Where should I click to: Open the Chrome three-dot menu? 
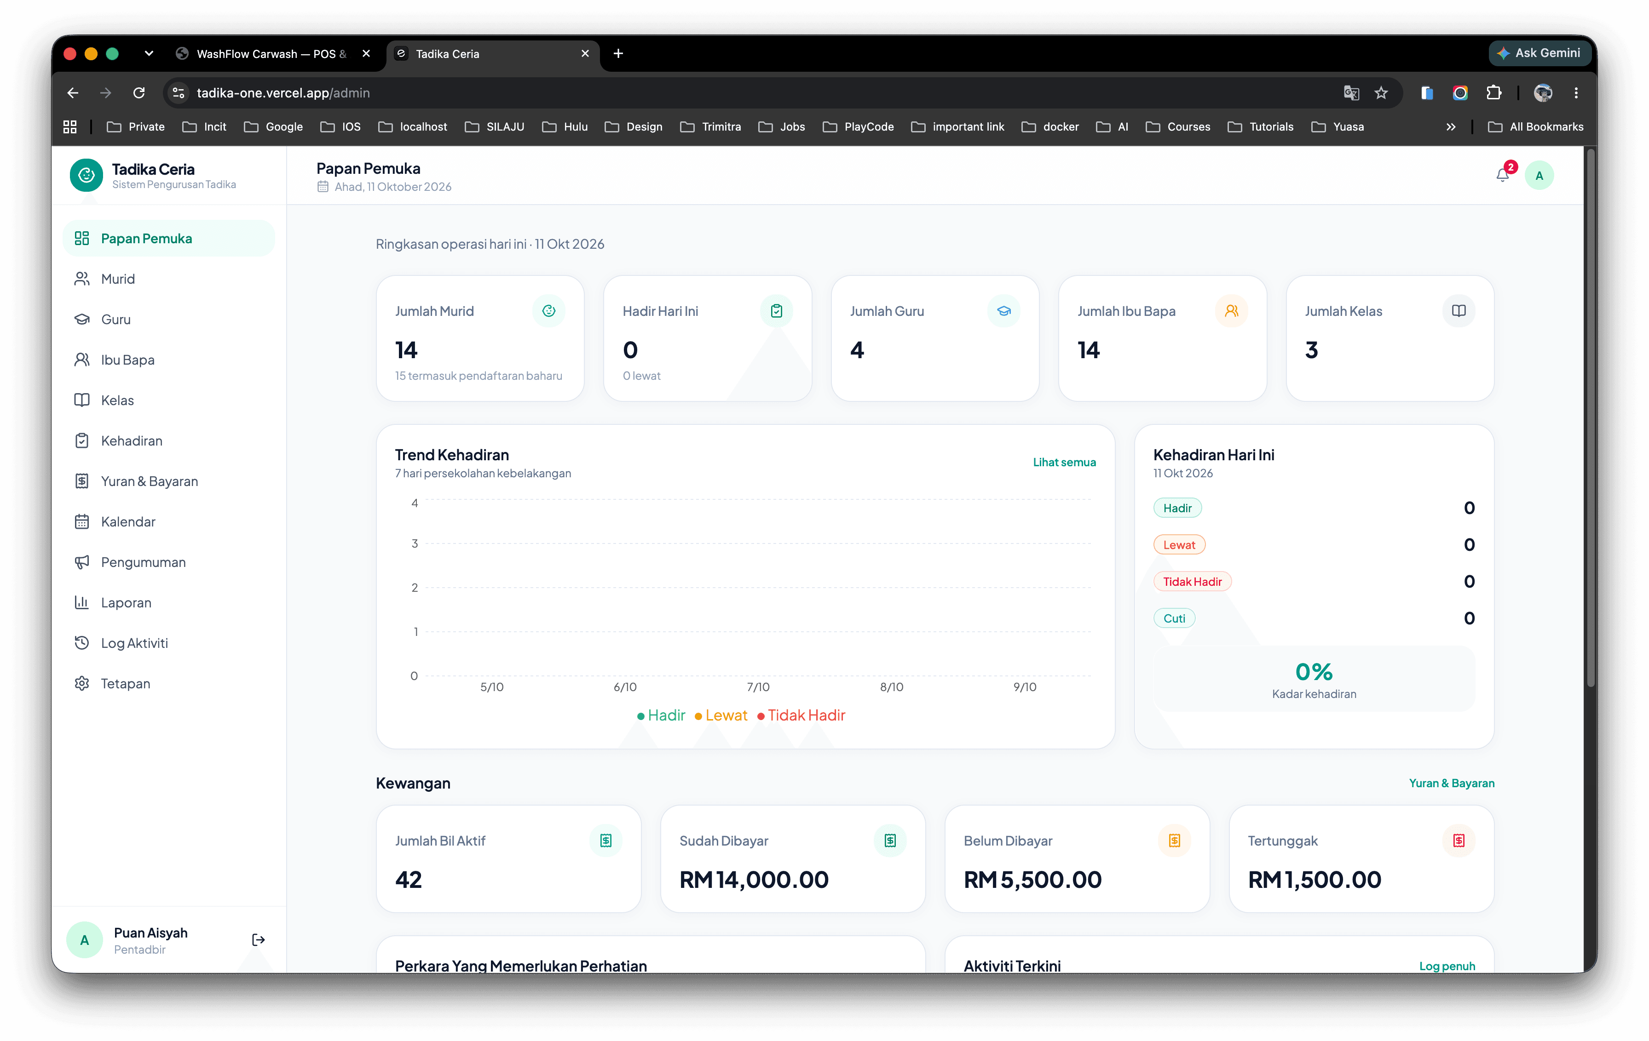pyautogui.click(x=1576, y=93)
